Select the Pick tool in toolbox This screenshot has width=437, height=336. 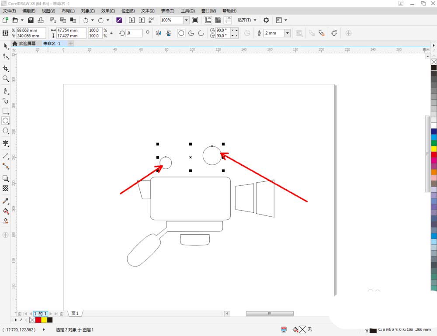click(x=6, y=46)
